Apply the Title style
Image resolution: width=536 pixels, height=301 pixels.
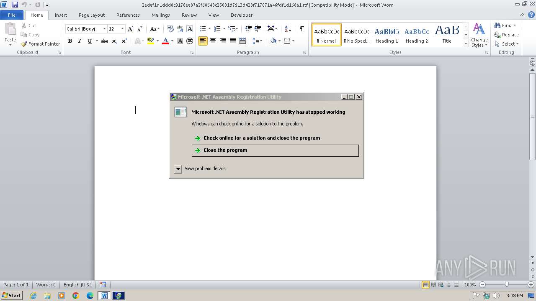[x=447, y=35]
